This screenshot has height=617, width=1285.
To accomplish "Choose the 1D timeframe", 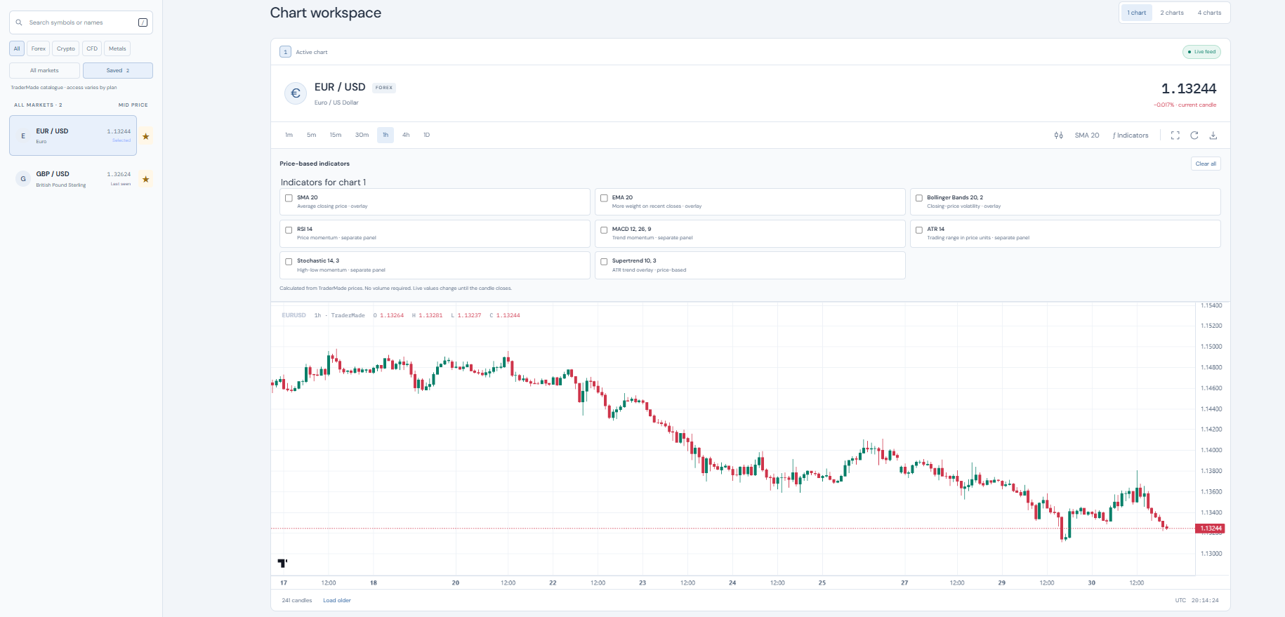I will coord(426,135).
